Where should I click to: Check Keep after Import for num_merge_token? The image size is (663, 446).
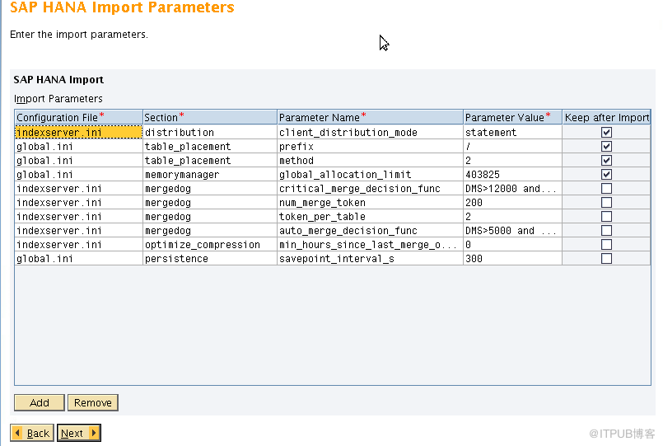click(x=606, y=202)
